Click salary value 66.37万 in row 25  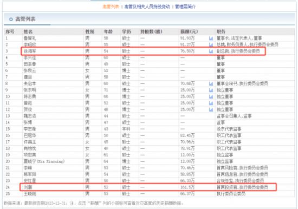187,194
